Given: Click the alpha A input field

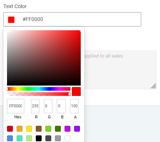Looking at the screenshot, I should tap(74, 106).
